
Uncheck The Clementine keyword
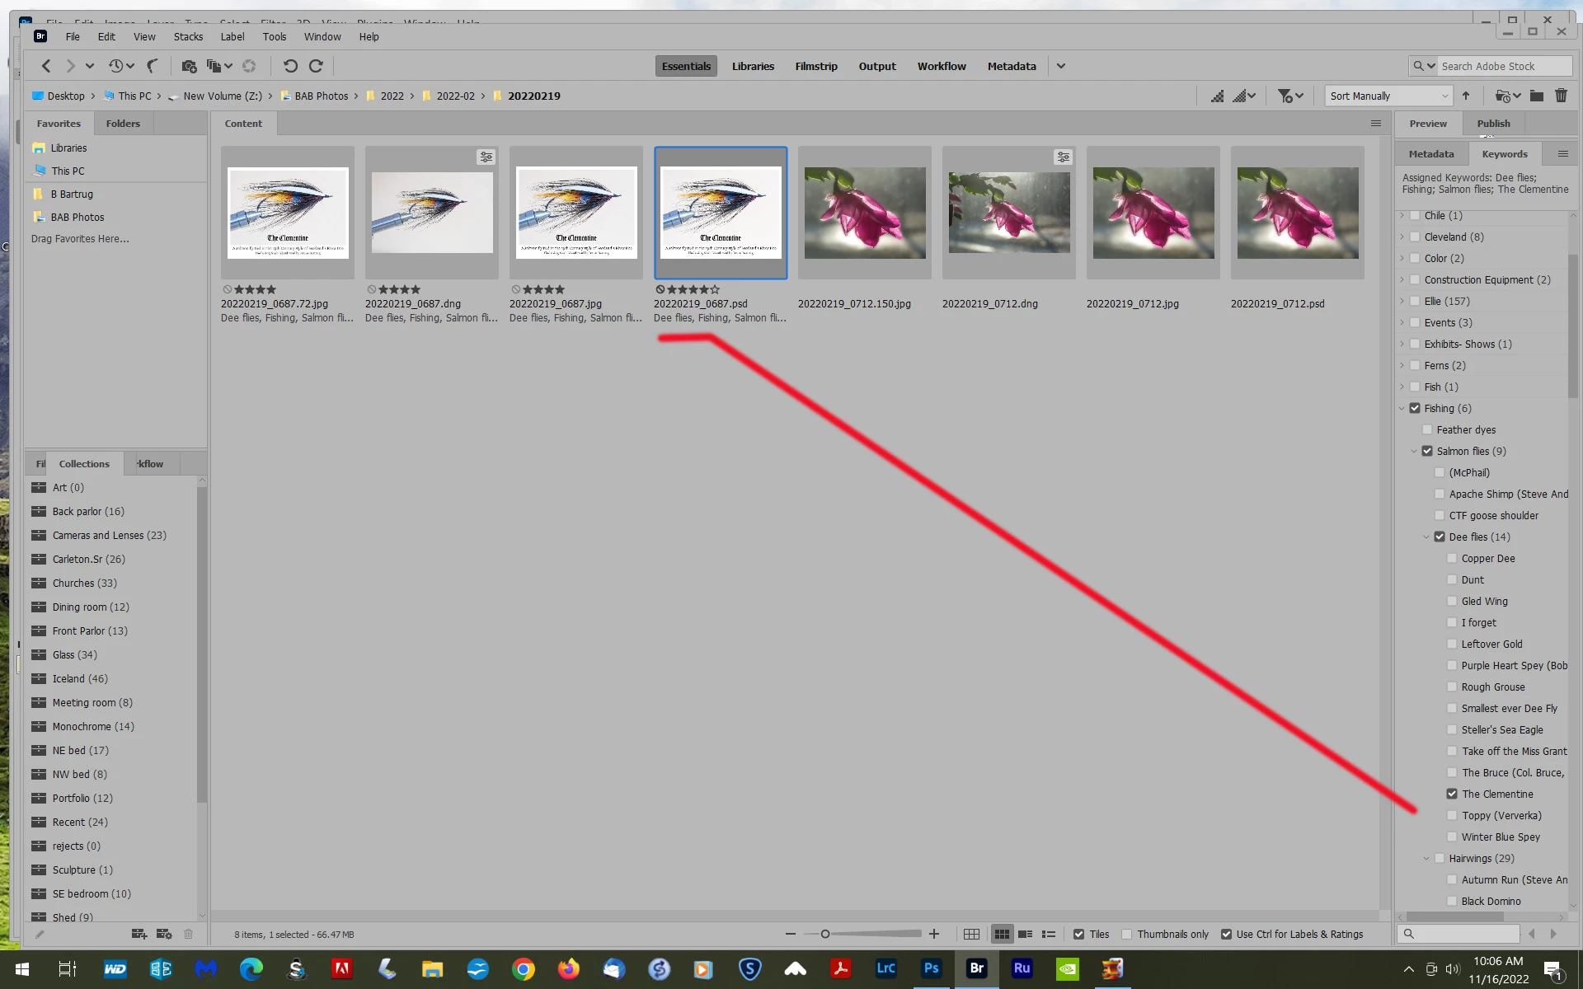click(x=1452, y=794)
